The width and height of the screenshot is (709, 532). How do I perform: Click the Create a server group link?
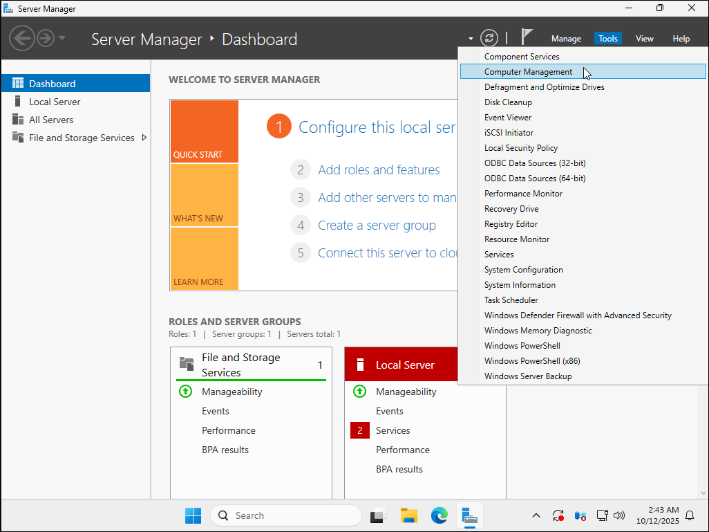click(x=377, y=225)
